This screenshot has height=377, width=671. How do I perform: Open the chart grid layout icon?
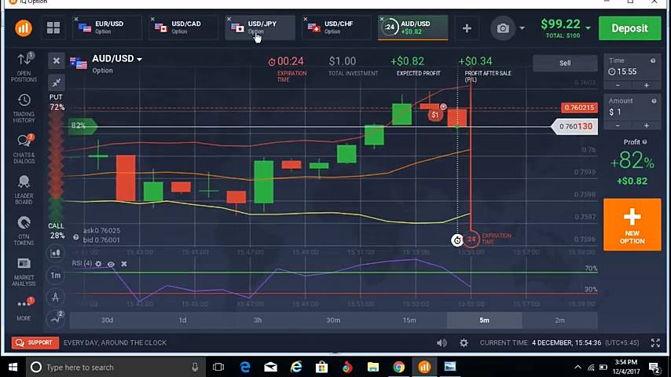click(53, 28)
